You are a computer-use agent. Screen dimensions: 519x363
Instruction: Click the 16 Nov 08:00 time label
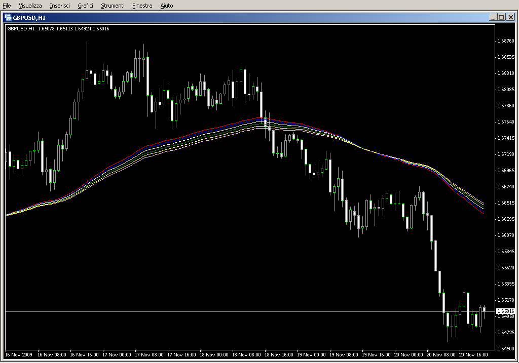point(52,355)
